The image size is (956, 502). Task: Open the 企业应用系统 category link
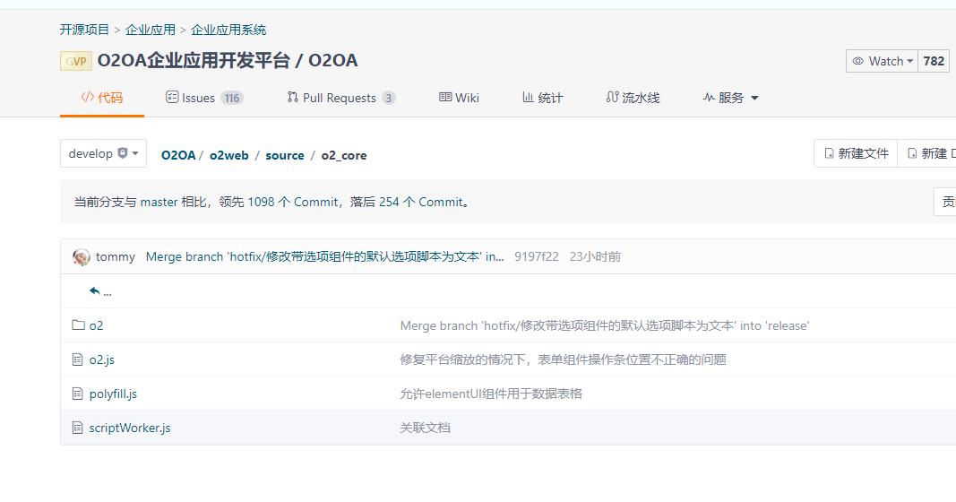click(228, 30)
